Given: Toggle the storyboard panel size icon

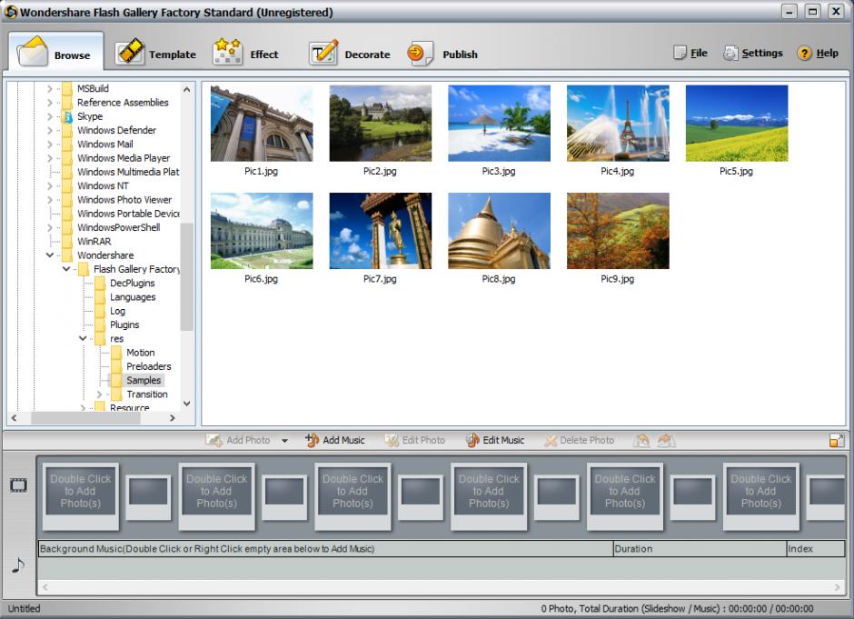Looking at the screenshot, I should (836, 440).
